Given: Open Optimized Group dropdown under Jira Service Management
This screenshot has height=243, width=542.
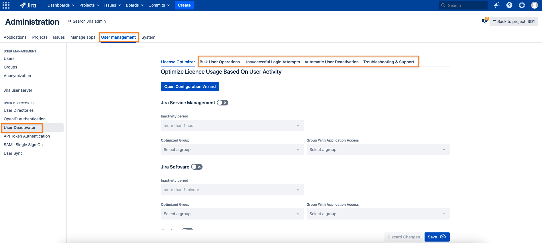Looking at the screenshot, I should pyautogui.click(x=232, y=150).
